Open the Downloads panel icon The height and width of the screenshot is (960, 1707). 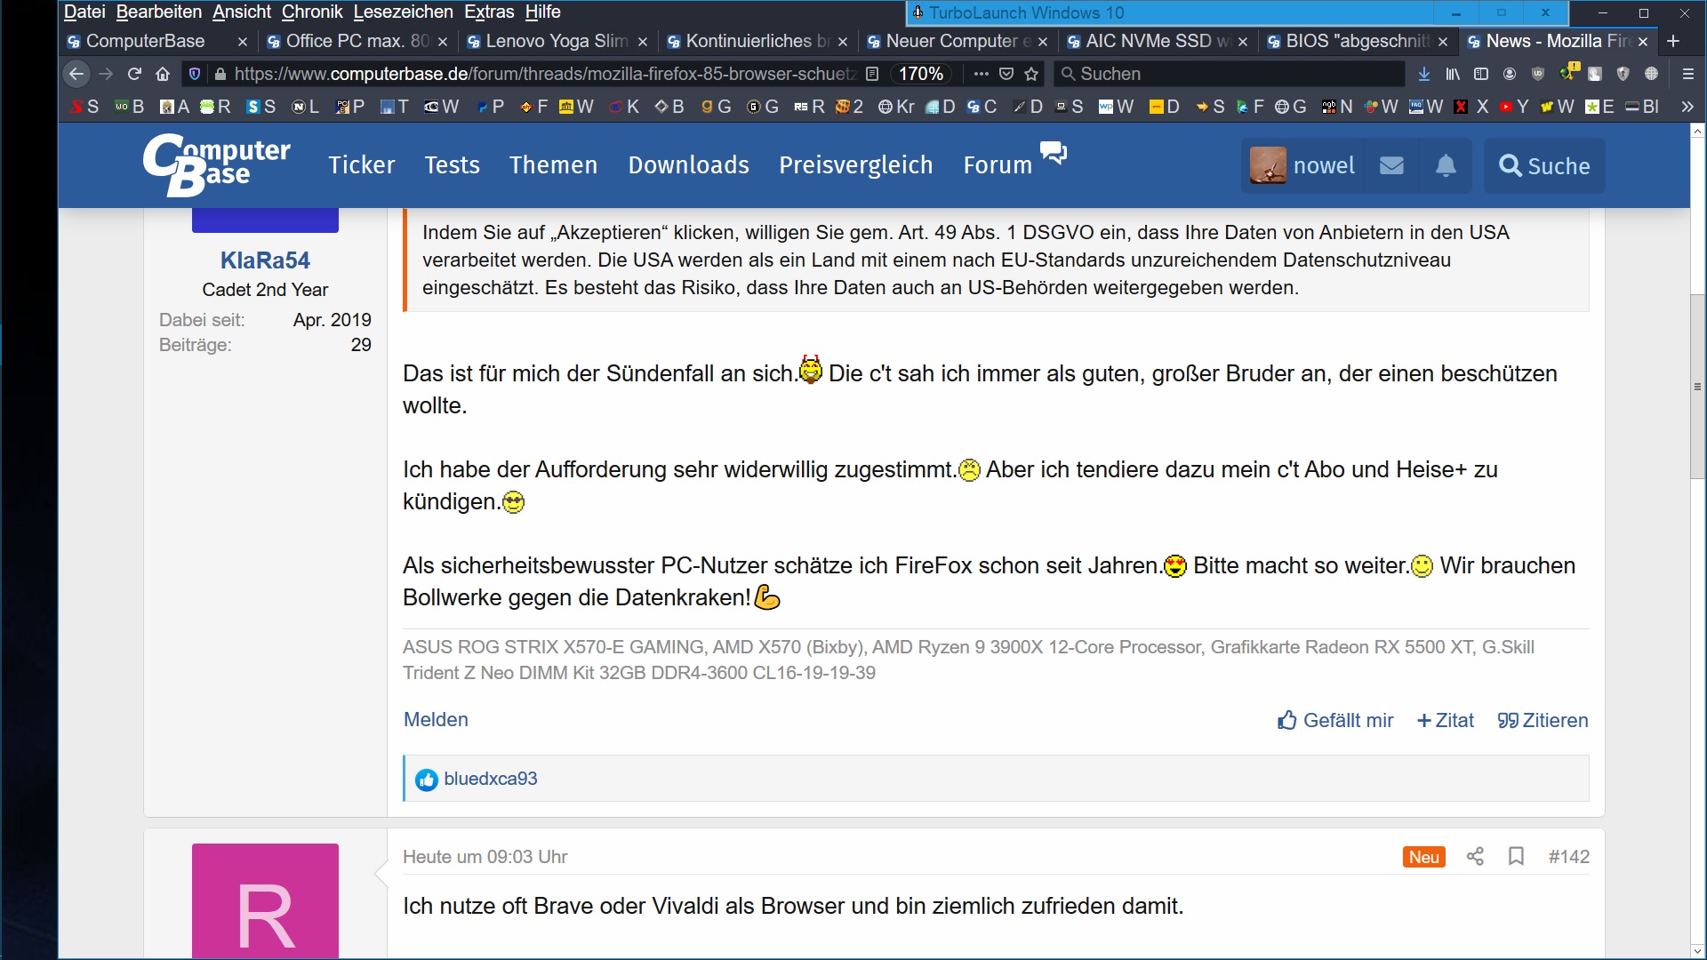click(x=1424, y=74)
